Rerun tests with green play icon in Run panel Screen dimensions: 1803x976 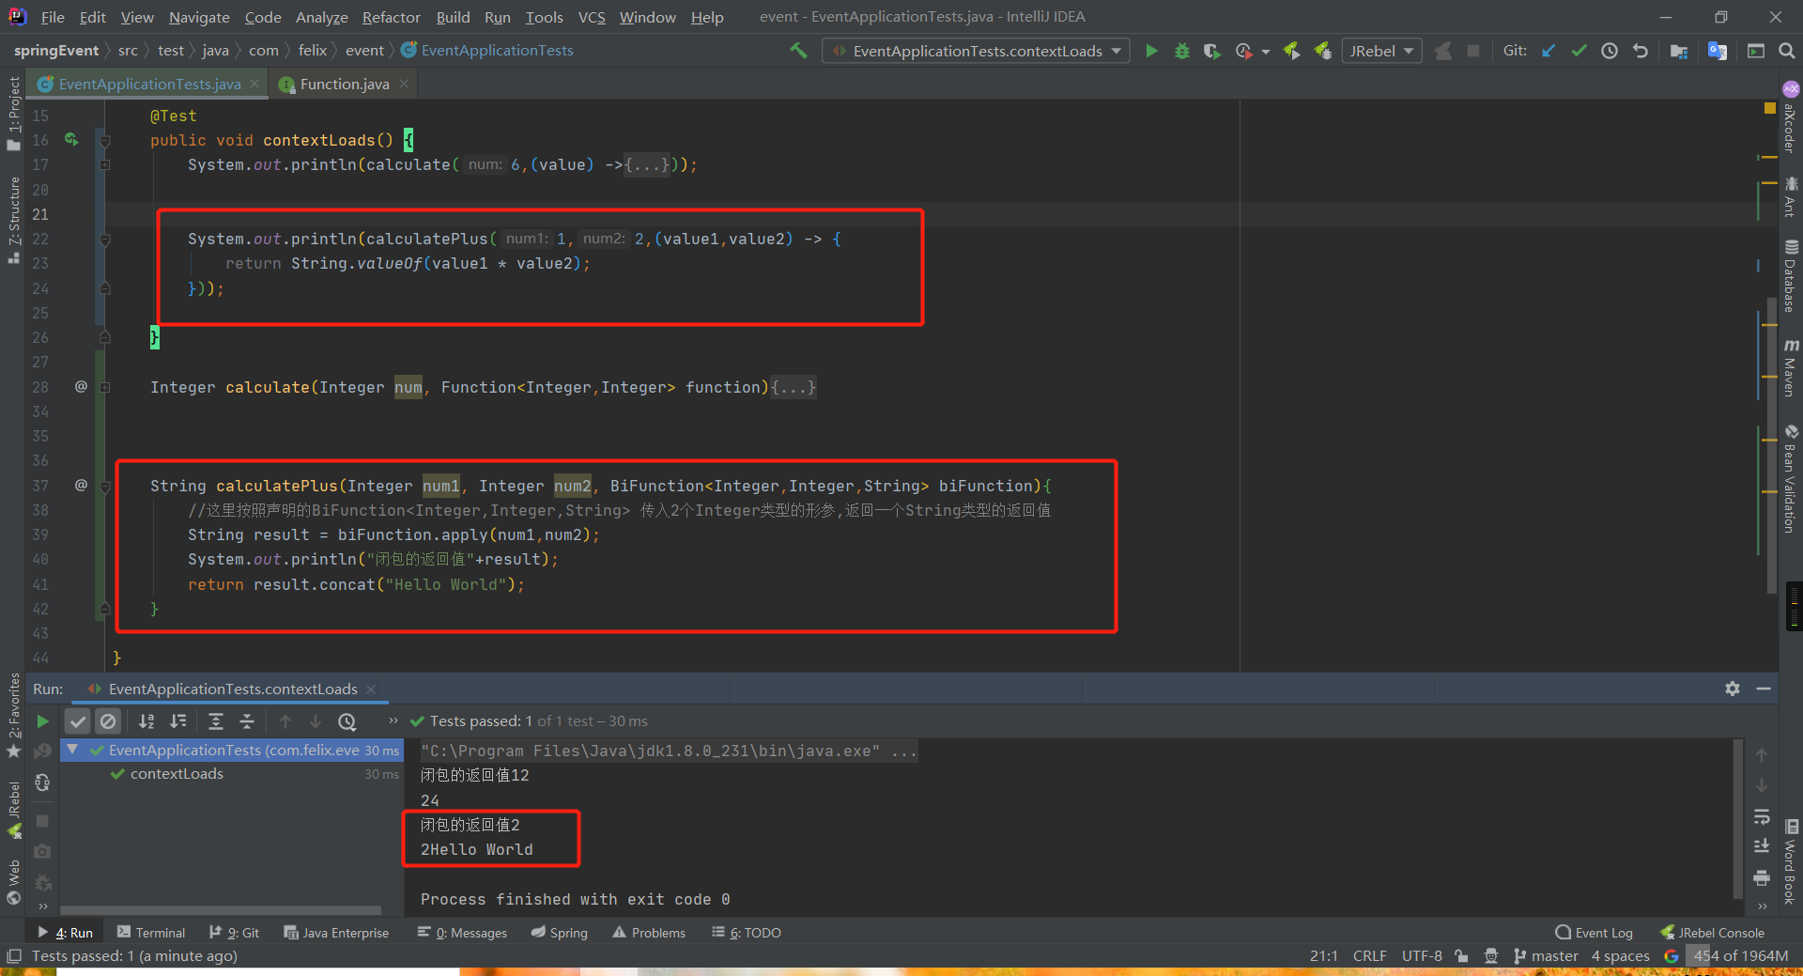coord(42,721)
